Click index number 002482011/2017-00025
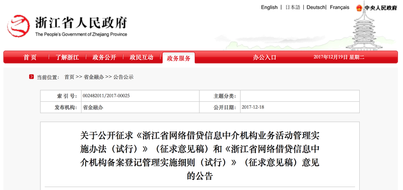 click(106, 96)
